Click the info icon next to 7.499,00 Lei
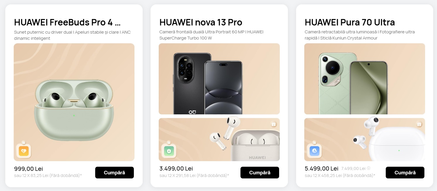 (369, 168)
